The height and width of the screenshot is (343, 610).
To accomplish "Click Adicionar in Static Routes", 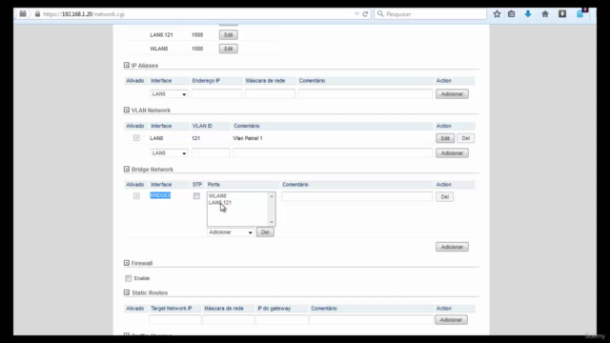I will [x=451, y=320].
